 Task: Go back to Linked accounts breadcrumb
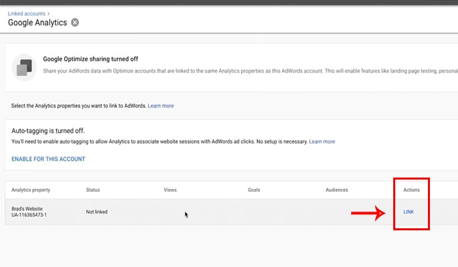[27, 13]
